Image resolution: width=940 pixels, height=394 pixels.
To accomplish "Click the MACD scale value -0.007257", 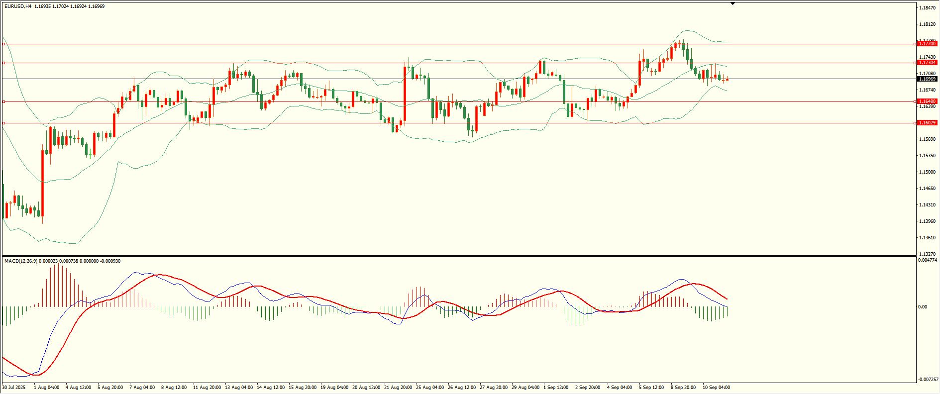I will point(928,379).
